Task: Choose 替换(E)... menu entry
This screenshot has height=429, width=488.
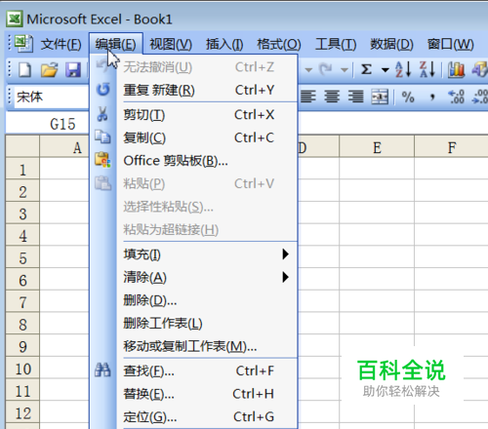Action: (x=194, y=394)
